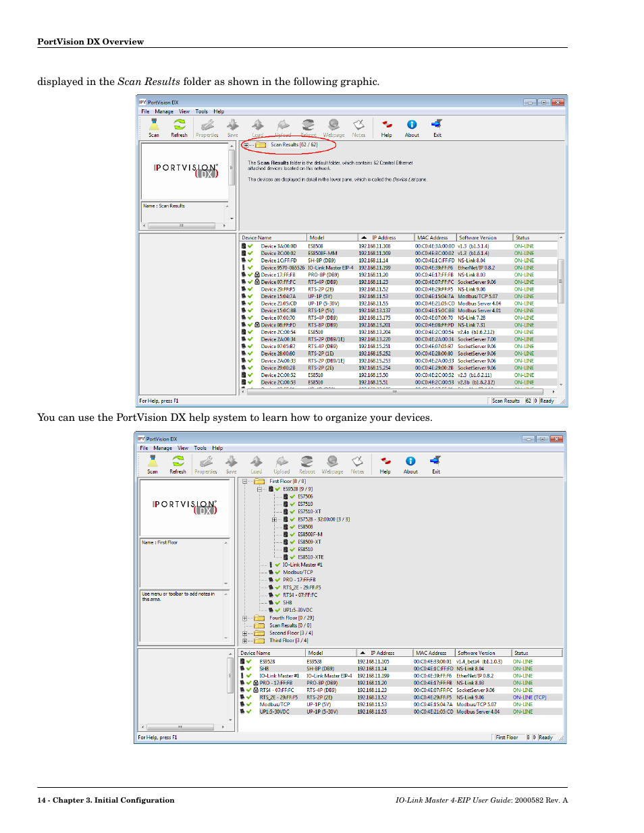Click Scan icon in lower PortVision window
The image size is (644, 833).
coord(153,464)
